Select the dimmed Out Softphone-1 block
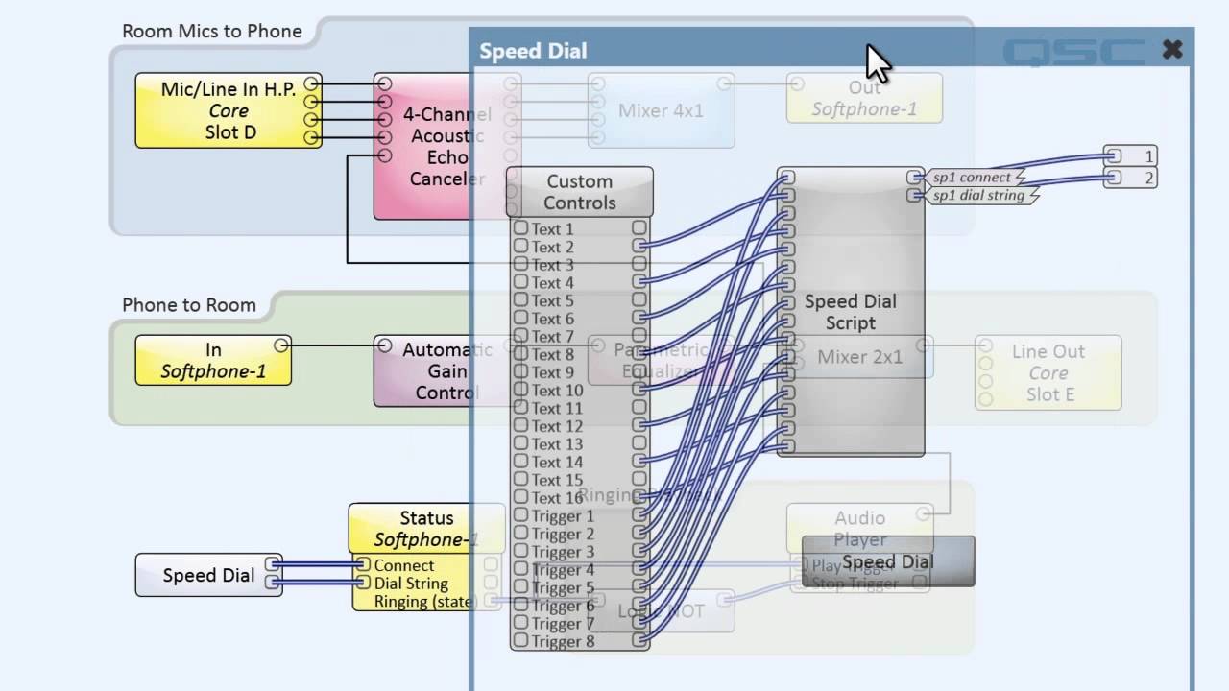This screenshot has height=691, width=1229. tap(864, 98)
